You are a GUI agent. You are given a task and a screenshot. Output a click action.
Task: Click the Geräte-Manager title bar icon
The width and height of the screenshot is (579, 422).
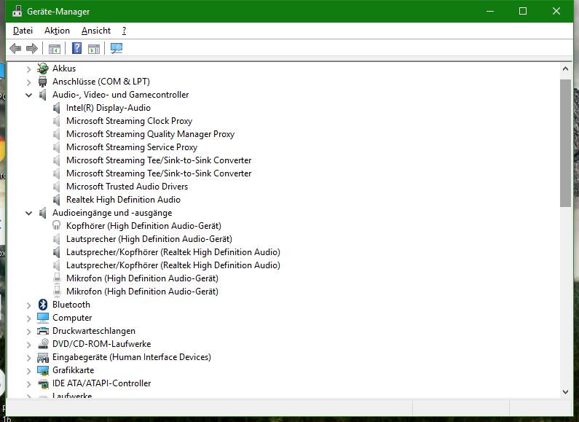click(17, 12)
